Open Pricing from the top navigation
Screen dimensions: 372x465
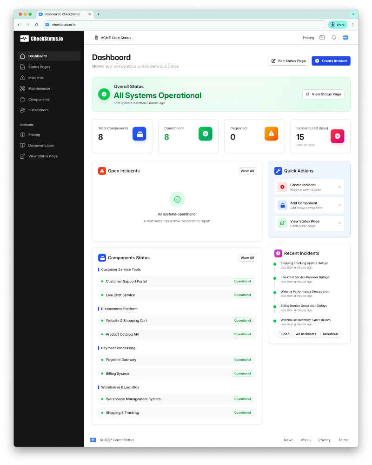click(x=308, y=38)
